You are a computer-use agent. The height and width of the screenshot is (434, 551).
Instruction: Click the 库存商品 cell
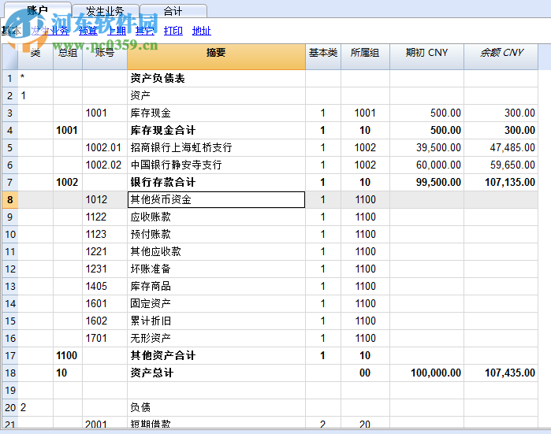216,286
